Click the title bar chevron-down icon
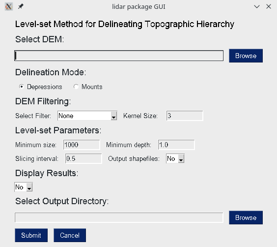Viewport: 277px width, 247px height. pyautogui.click(x=257, y=7)
